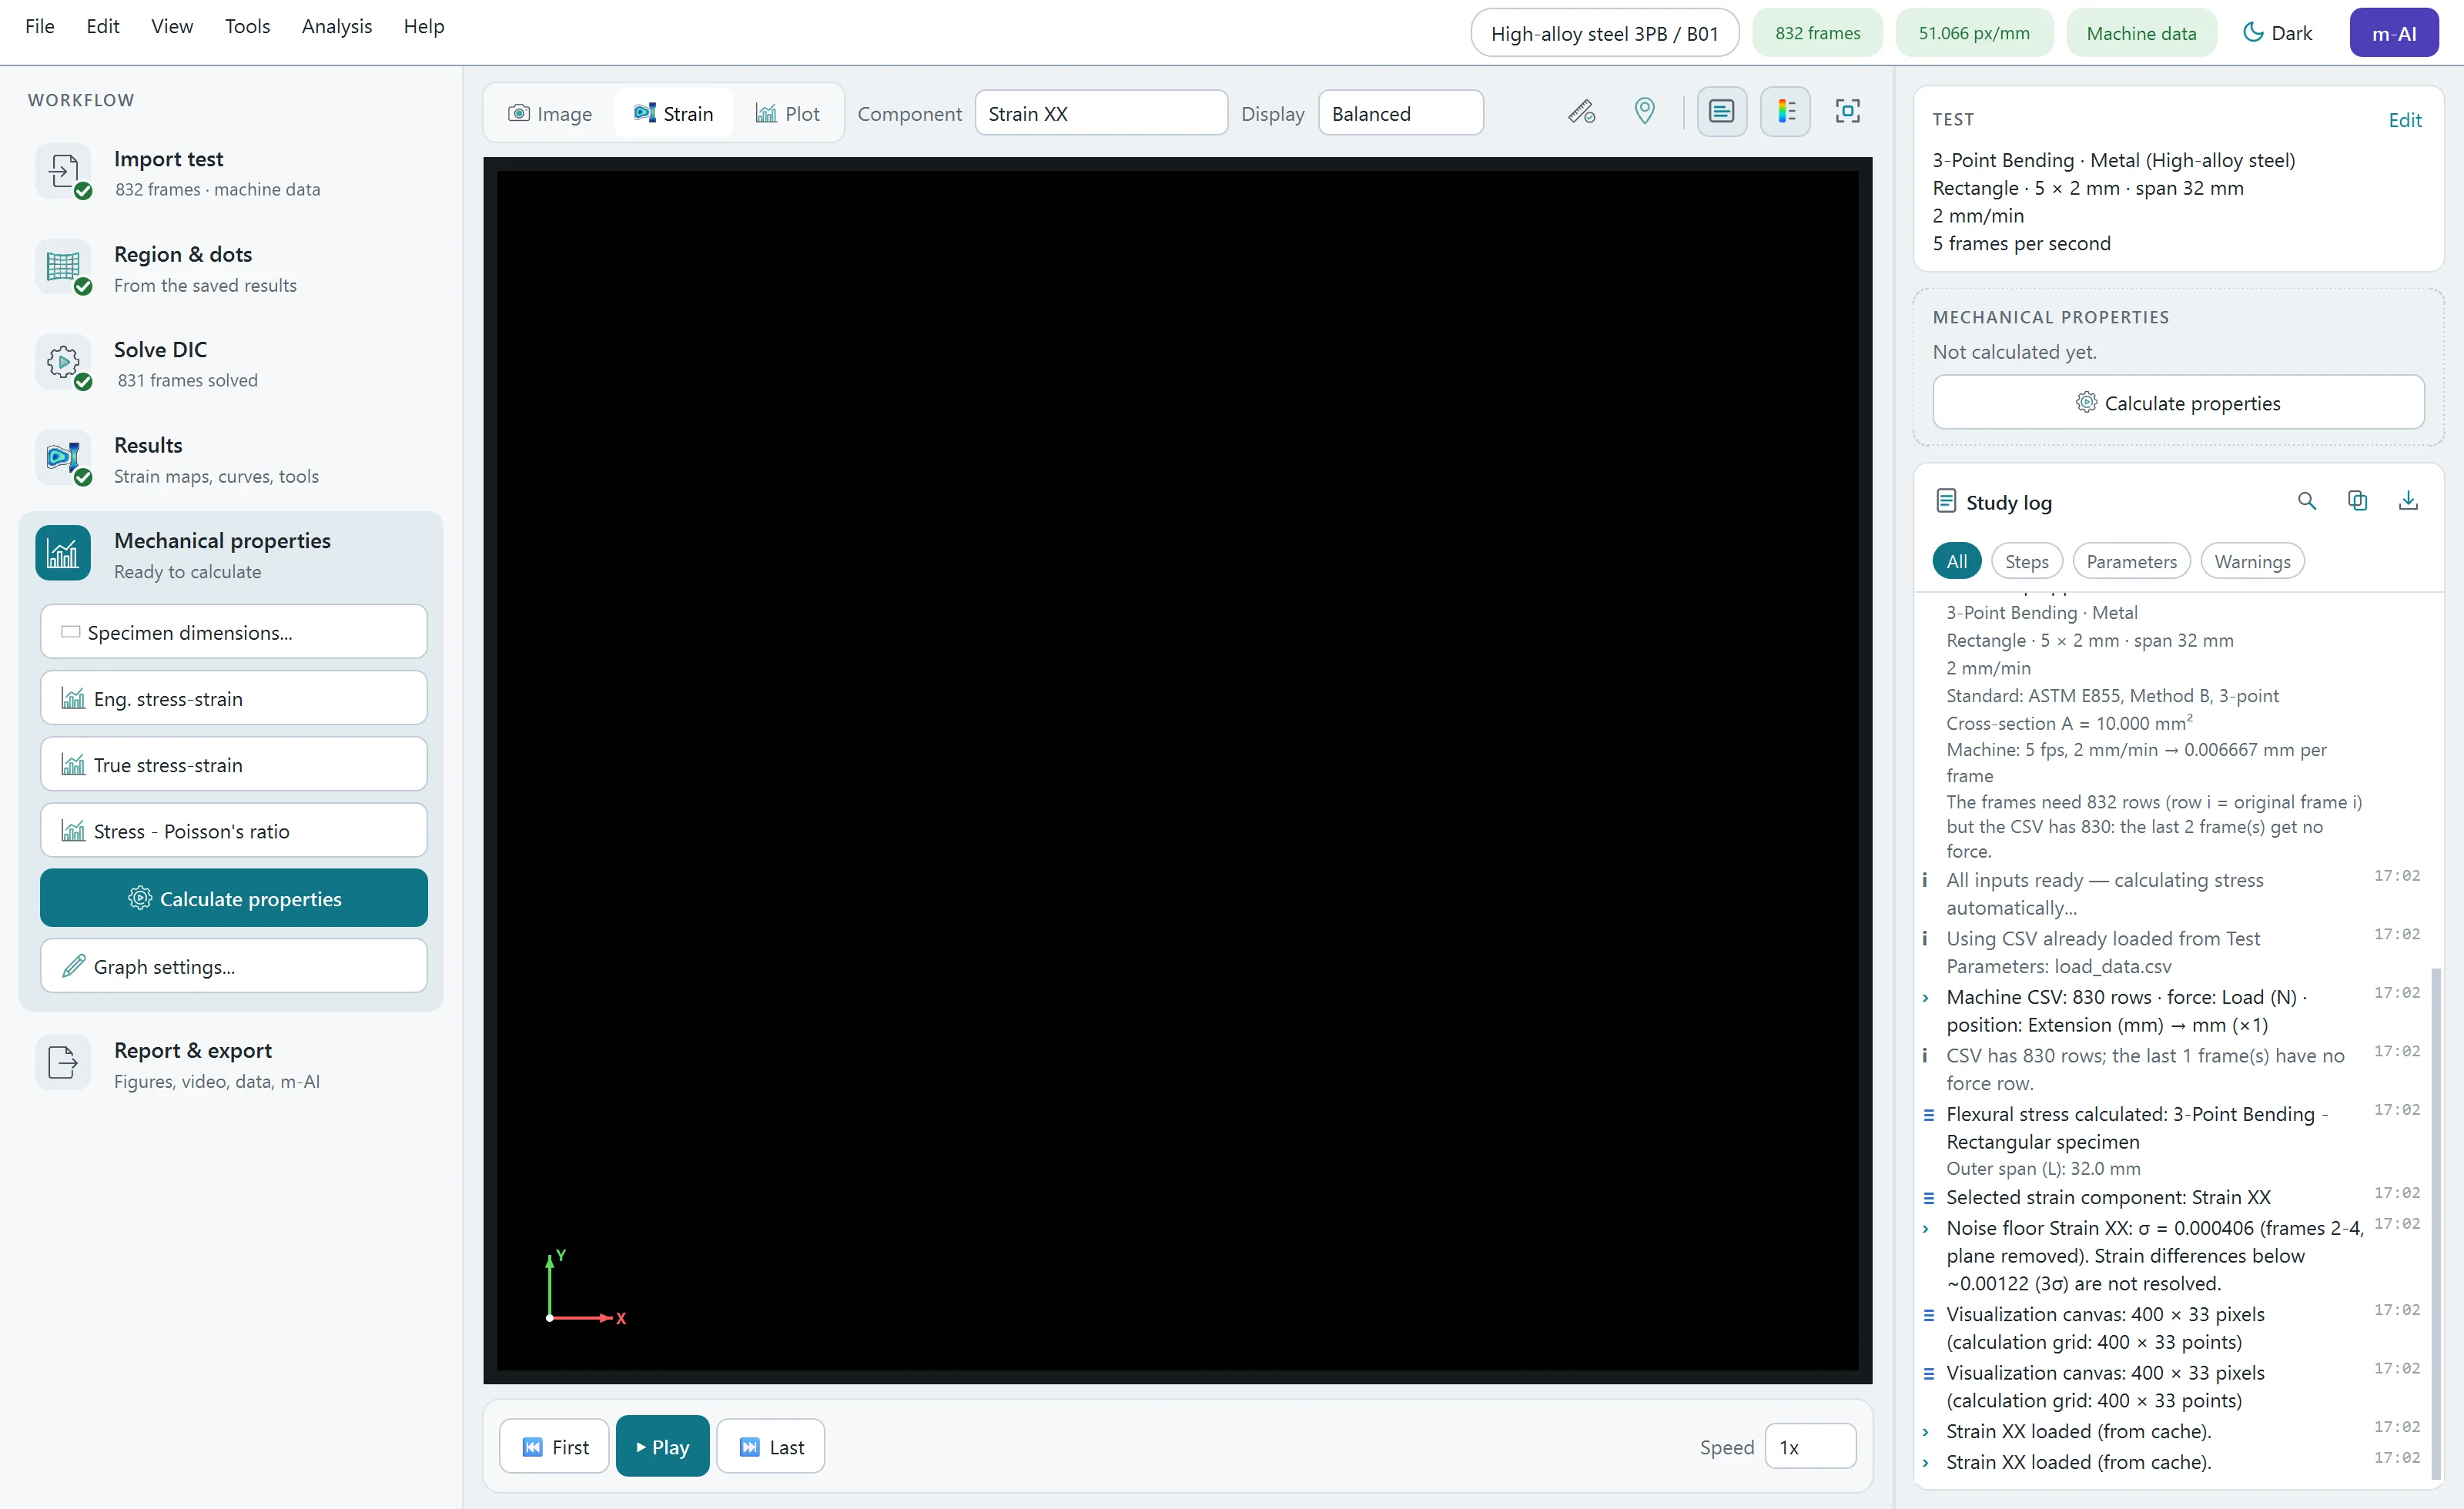Toggle the info overlay panel icon

click(1721, 112)
